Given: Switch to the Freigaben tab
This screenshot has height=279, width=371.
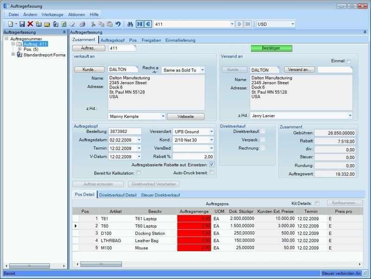Looking at the screenshot, I should pyautogui.click(x=151, y=40).
